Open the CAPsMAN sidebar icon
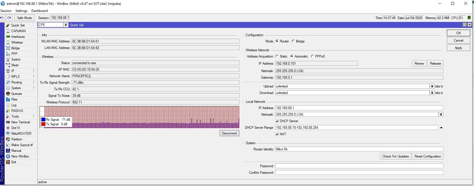The width and height of the screenshot is (474, 186). coord(8,31)
